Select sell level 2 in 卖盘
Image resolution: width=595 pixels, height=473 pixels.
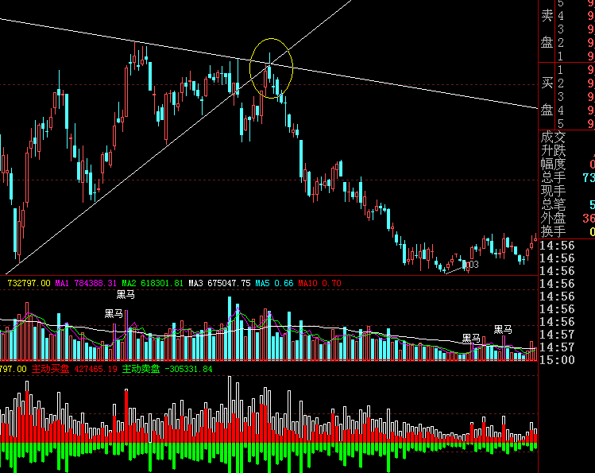[x=561, y=43]
